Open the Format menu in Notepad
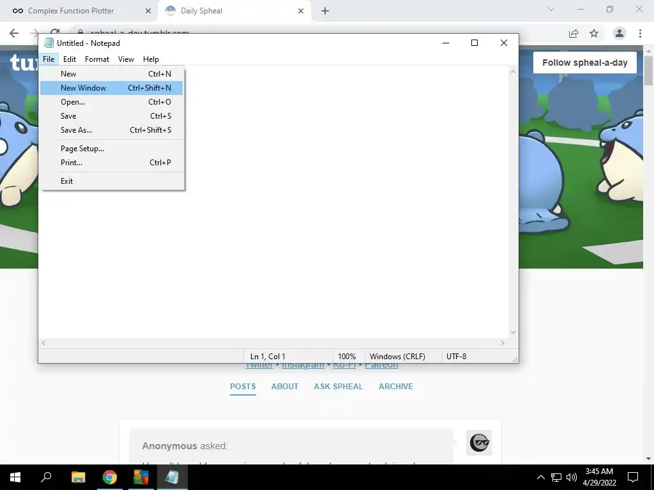Screen dimensions: 654x490 point(97,59)
